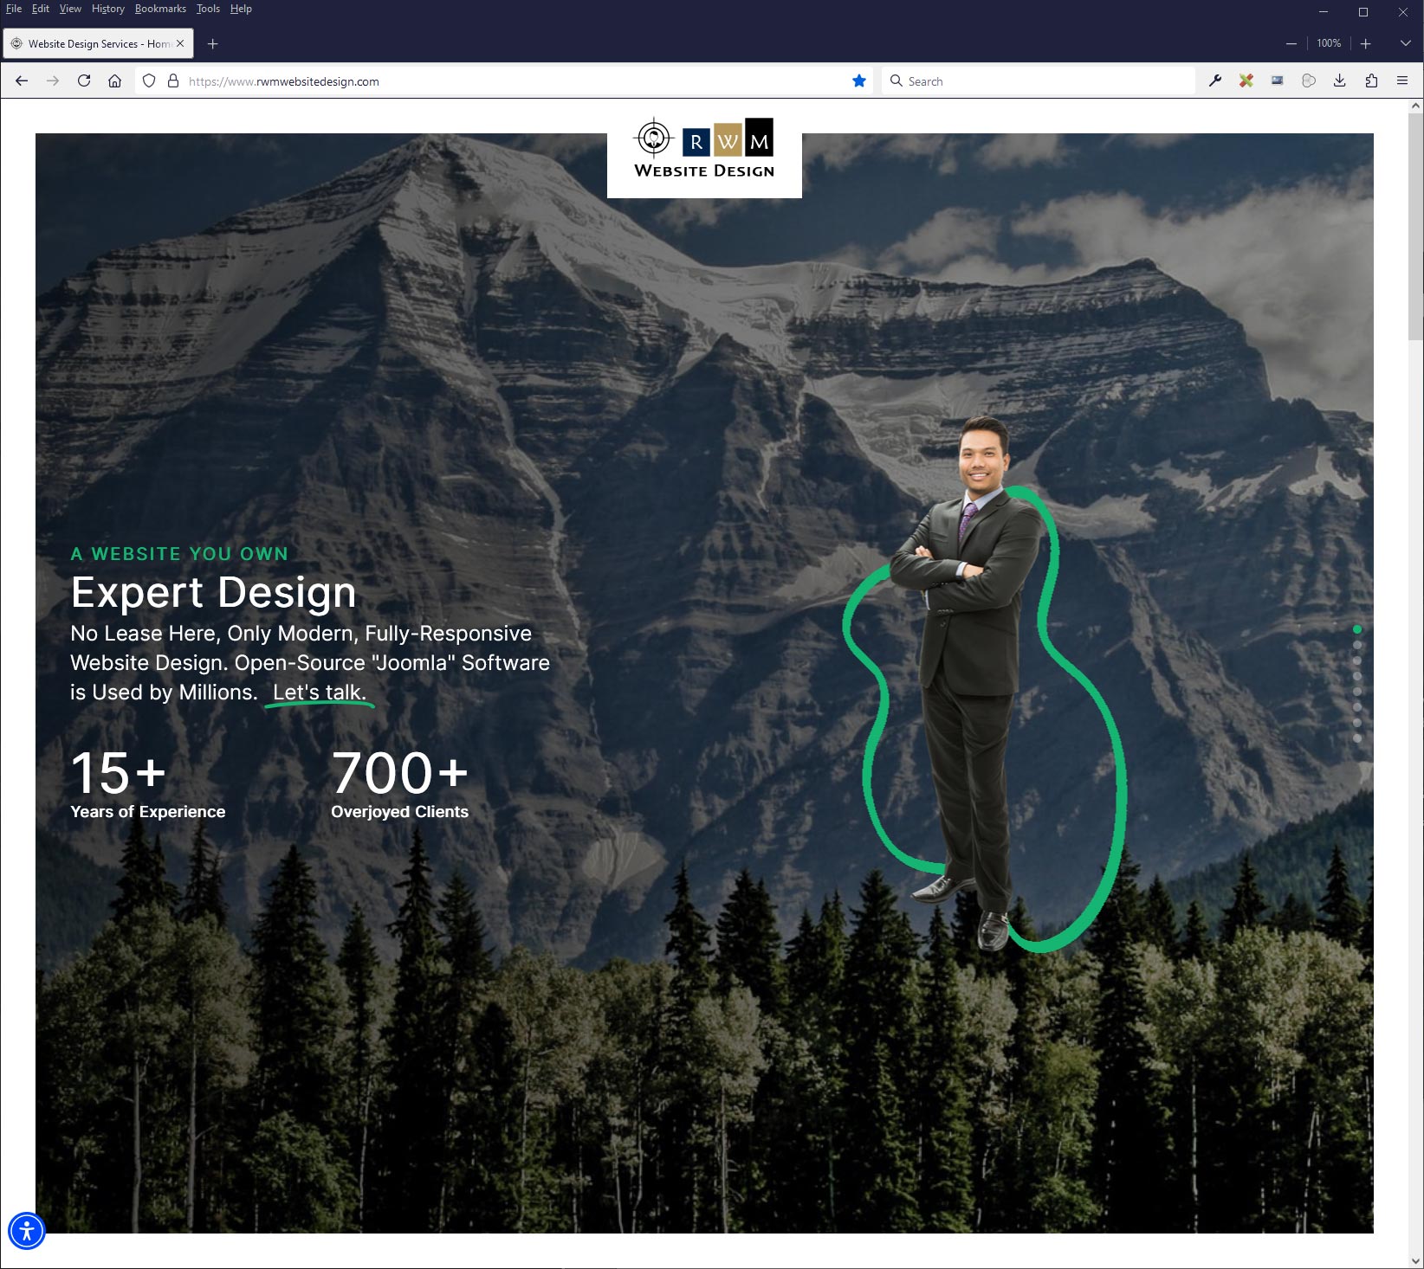The width and height of the screenshot is (1424, 1269).
Task: Expand the list all tabs chevron
Action: (x=1405, y=43)
